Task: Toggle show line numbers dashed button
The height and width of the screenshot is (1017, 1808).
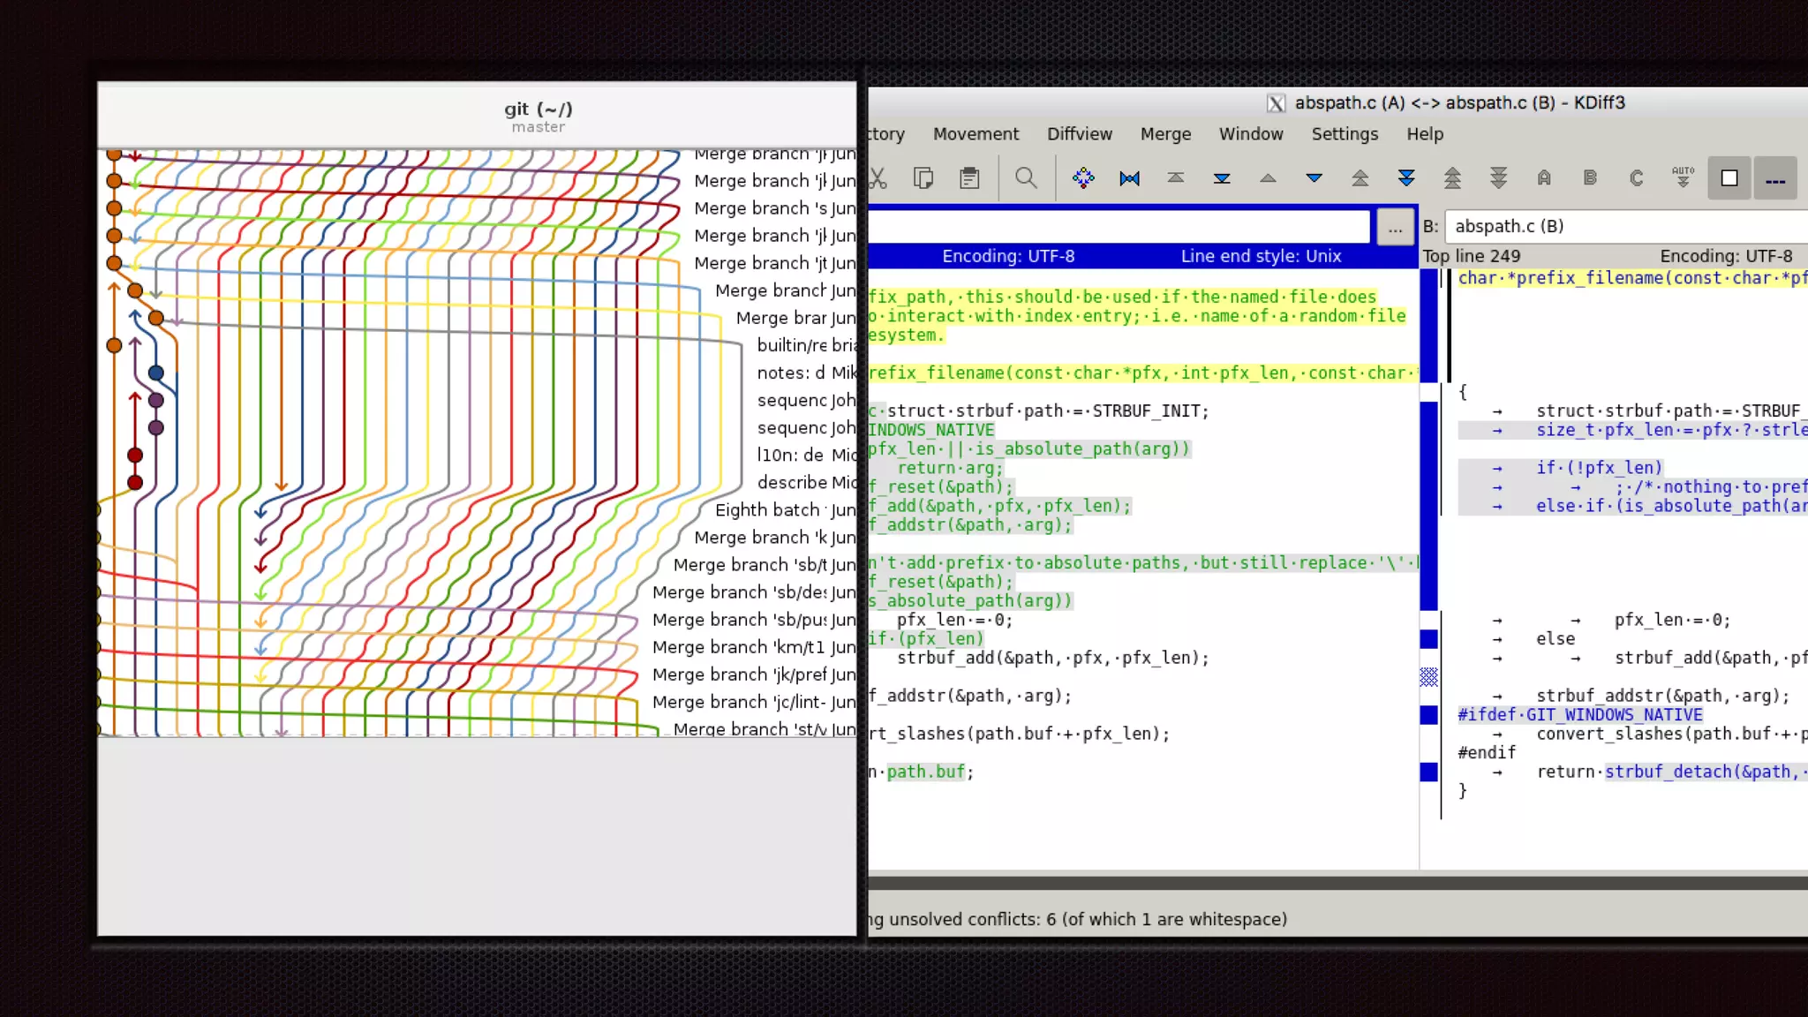Action: (x=1775, y=178)
